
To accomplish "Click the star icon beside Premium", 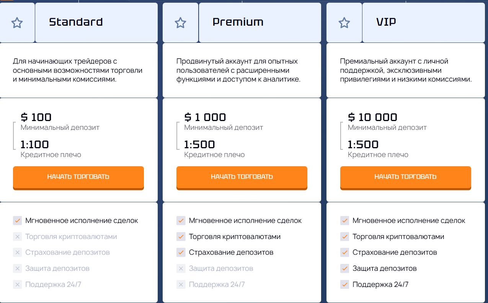I will 180,23.
